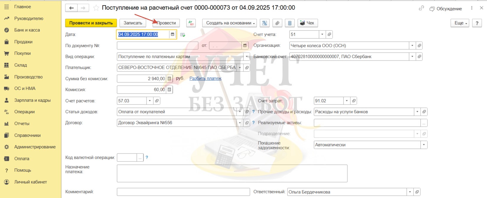Screen dimensions: 487x198
Task: Mark document as favorite with star icon
Action: (96, 8)
